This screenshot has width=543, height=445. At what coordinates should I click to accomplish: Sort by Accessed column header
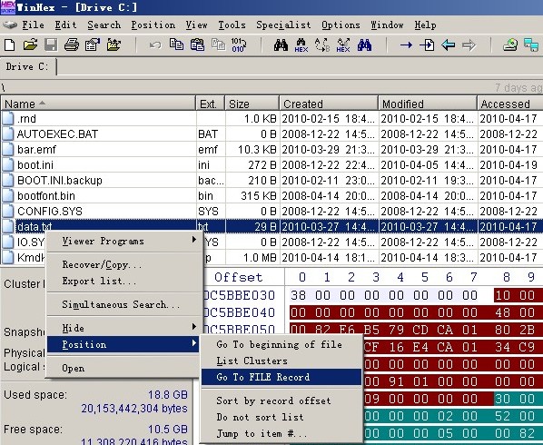(510, 104)
